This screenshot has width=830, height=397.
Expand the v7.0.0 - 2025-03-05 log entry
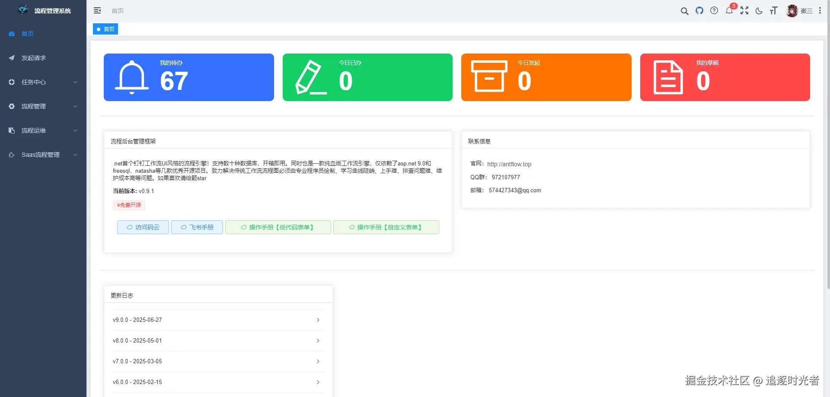(x=218, y=362)
